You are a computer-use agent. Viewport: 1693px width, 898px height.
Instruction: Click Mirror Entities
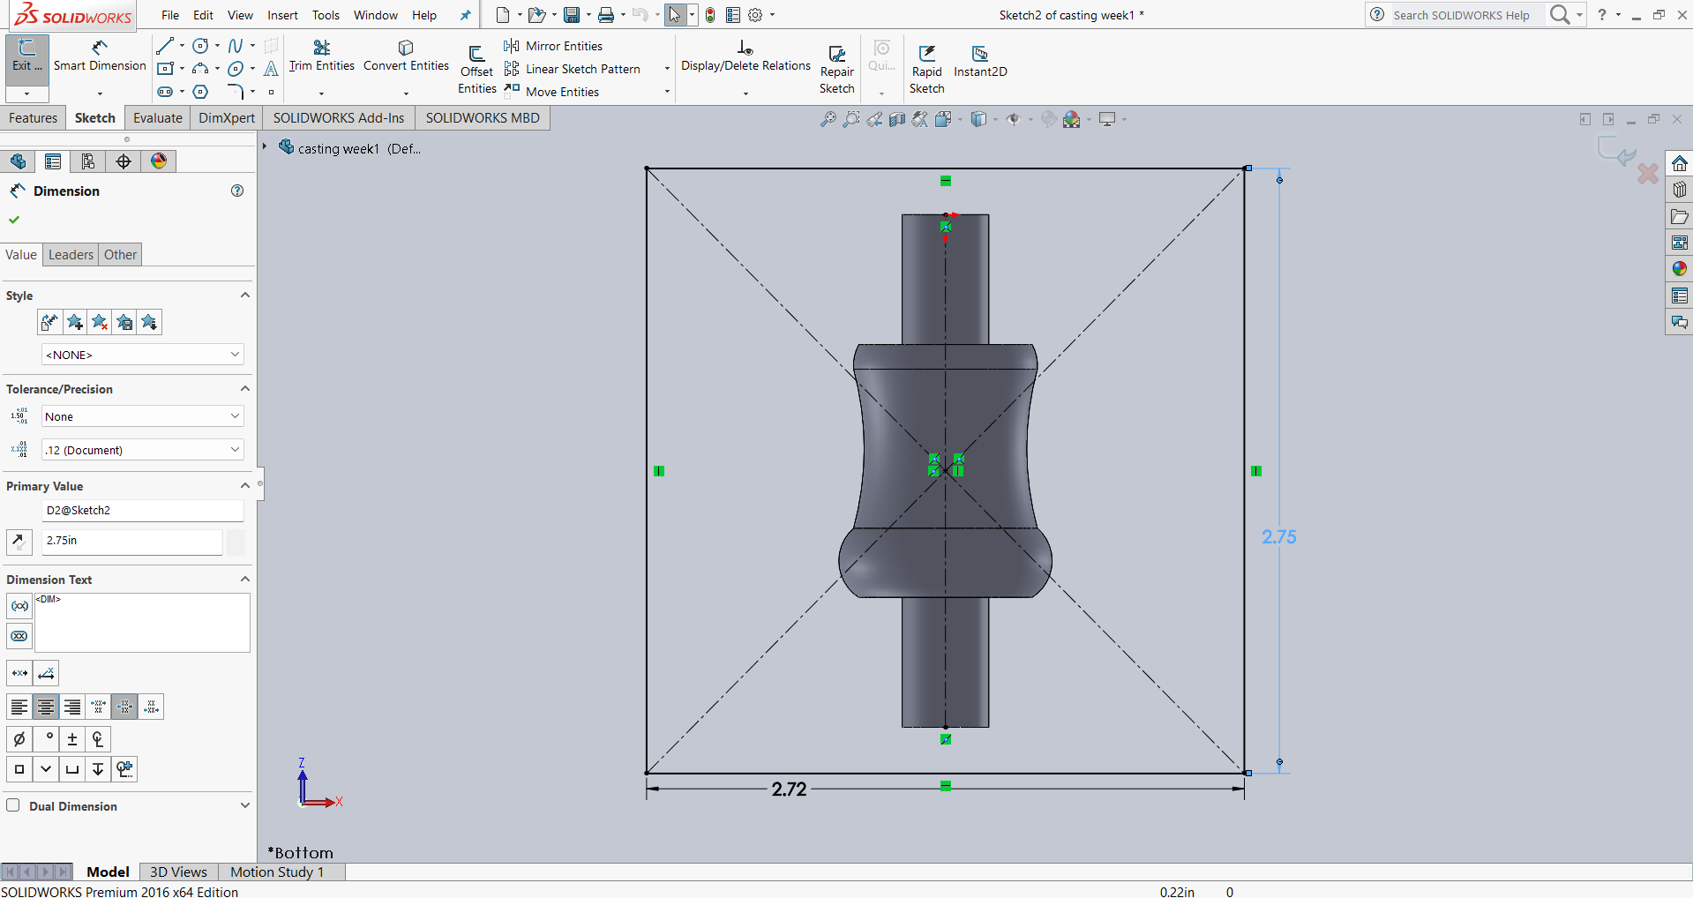pos(554,46)
